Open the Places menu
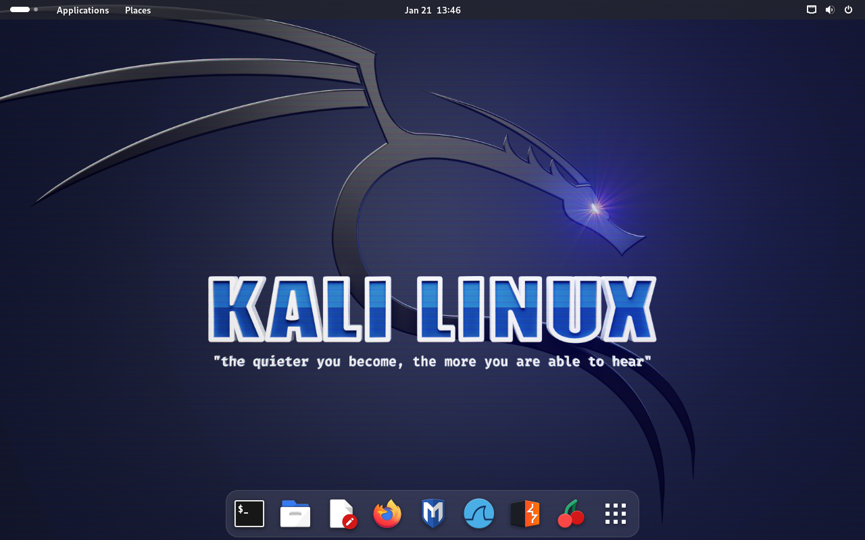This screenshot has width=865, height=540. [x=138, y=10]
